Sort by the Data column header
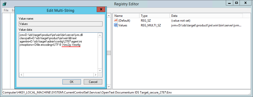 [206, 16]
